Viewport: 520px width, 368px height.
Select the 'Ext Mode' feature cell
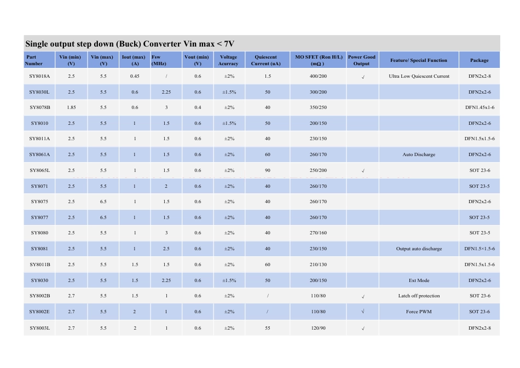click(x=419, y=280)
